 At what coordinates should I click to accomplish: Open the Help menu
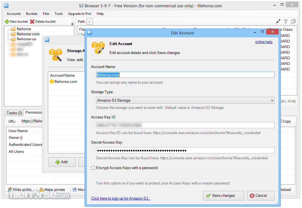point(100,14)
